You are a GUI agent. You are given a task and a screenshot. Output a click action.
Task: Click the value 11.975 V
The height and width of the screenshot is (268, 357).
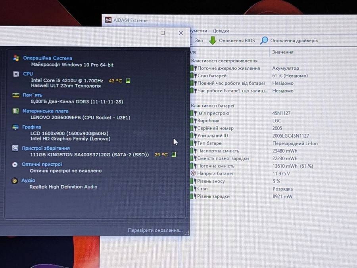[x=281, y=174]
